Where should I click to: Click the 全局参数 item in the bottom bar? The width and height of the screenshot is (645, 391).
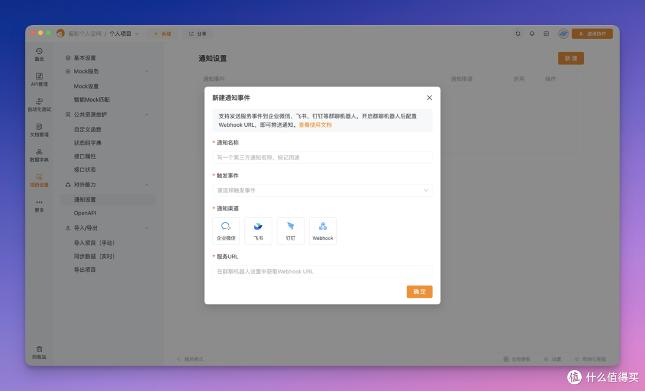pyautogui.click(x=517, y=359)
